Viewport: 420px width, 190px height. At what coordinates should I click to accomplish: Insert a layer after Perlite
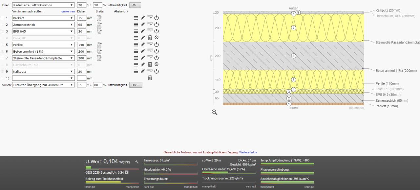150,45
